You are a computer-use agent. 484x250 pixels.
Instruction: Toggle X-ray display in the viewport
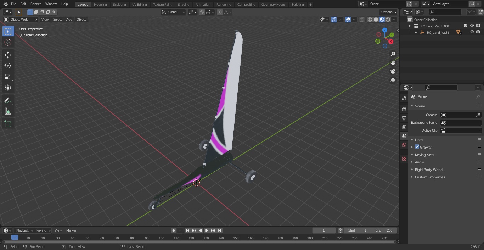click(x=362, y=20)
